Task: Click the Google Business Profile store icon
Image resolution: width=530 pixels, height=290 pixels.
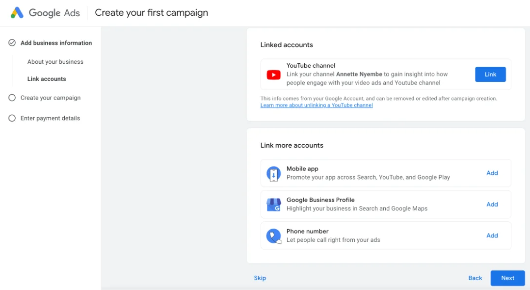Action: pos(273,205)
